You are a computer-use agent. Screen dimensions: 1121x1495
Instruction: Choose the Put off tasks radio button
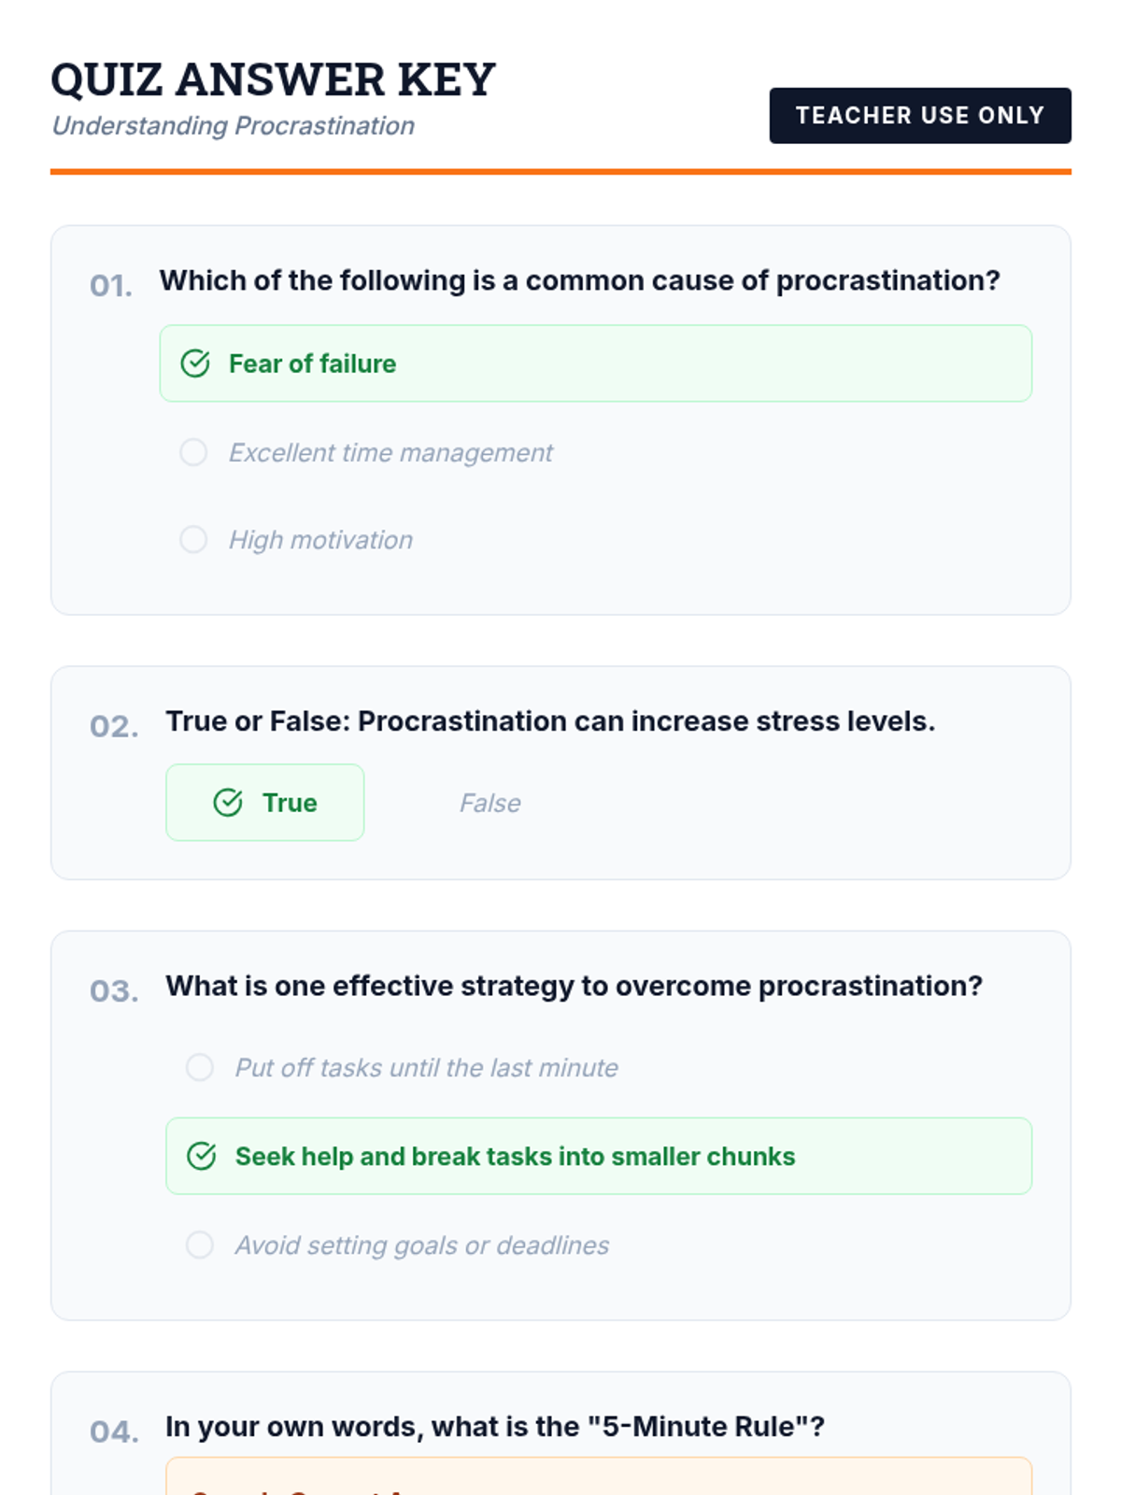199,1067
